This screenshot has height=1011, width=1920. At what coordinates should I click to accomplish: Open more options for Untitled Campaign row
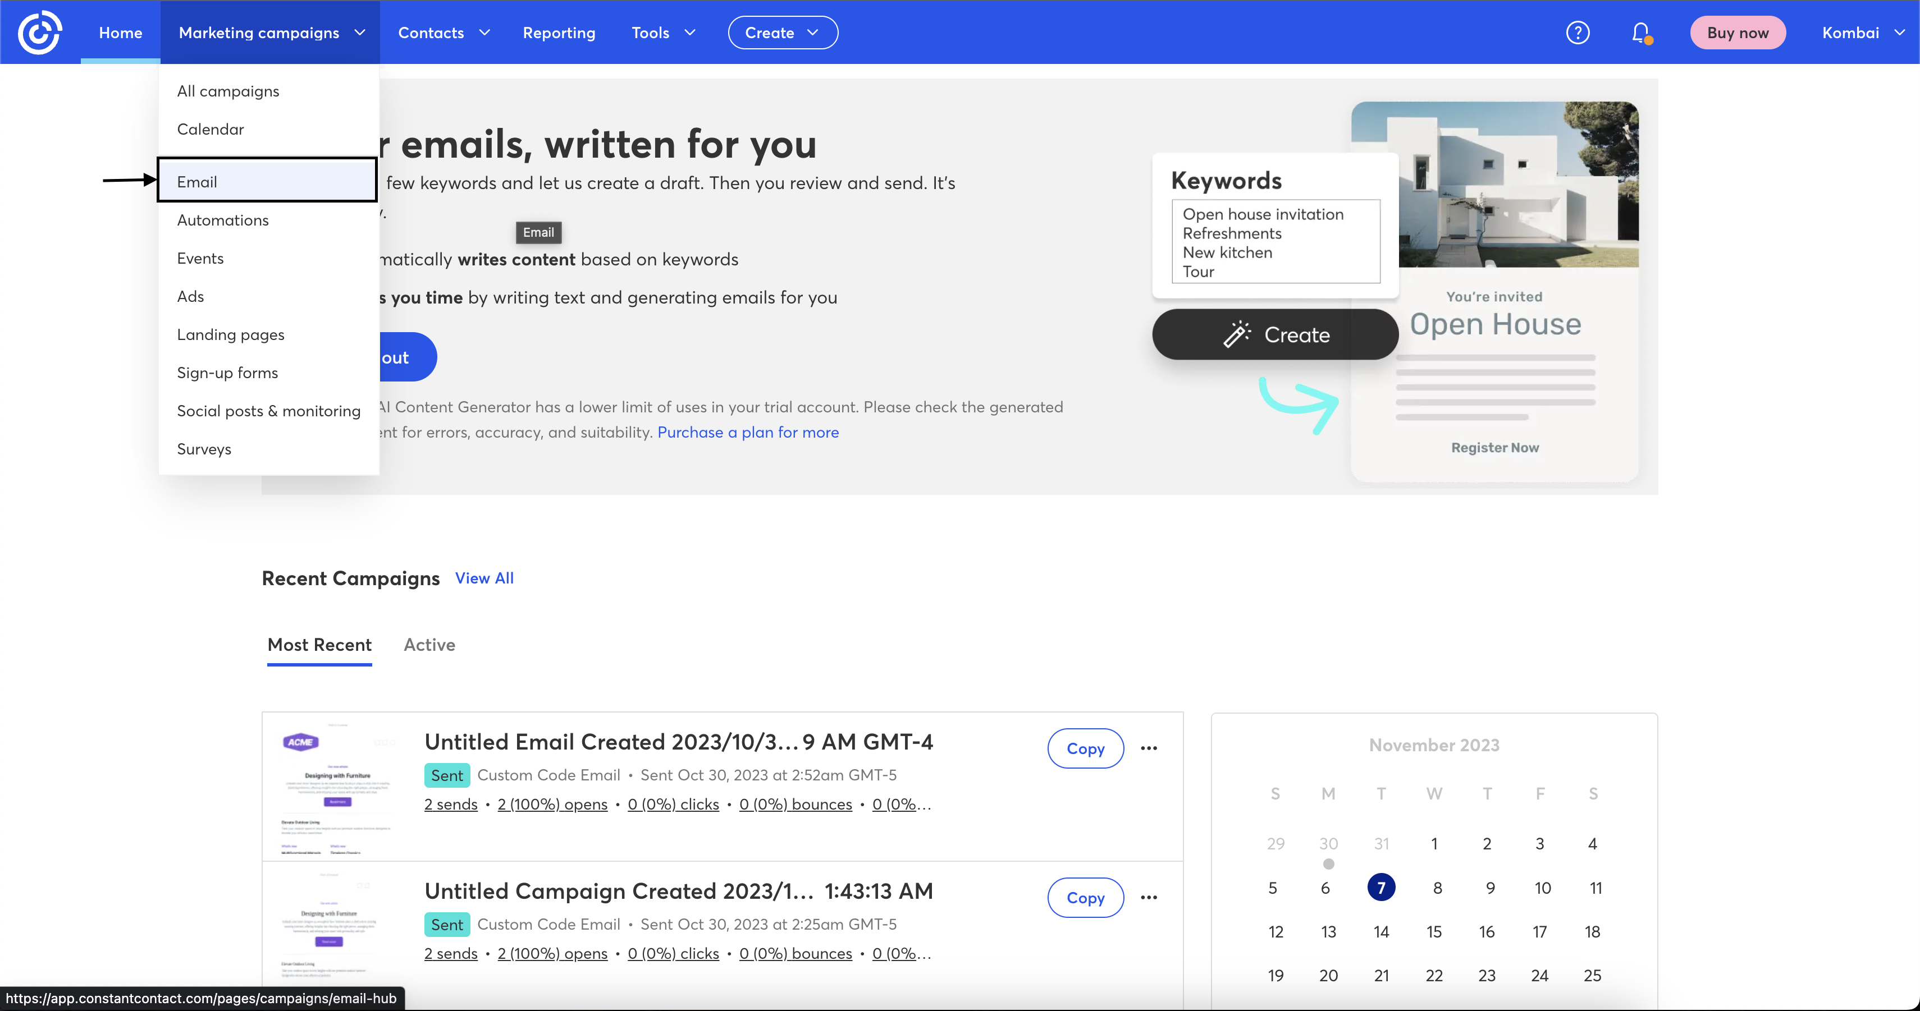coord(1149,897)
